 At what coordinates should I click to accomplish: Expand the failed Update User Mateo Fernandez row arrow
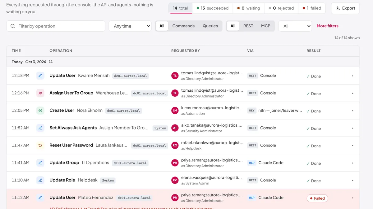pyautogui.click(x=352, y=198)
